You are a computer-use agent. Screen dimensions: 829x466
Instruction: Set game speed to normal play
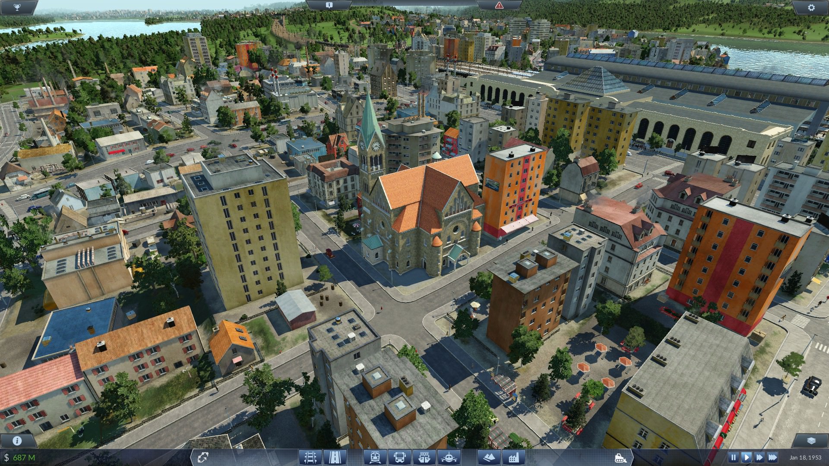746,457
